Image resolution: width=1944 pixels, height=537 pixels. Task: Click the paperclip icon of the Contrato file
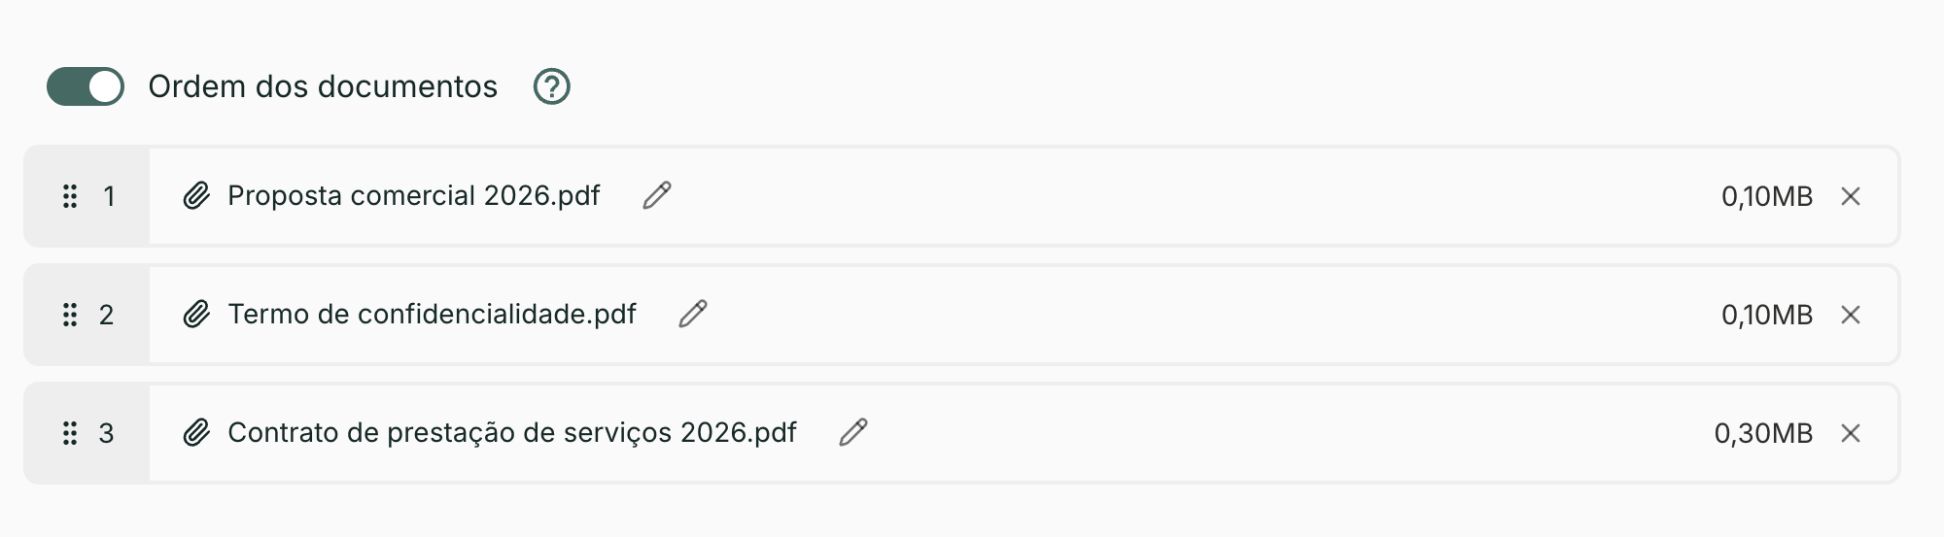196,433
